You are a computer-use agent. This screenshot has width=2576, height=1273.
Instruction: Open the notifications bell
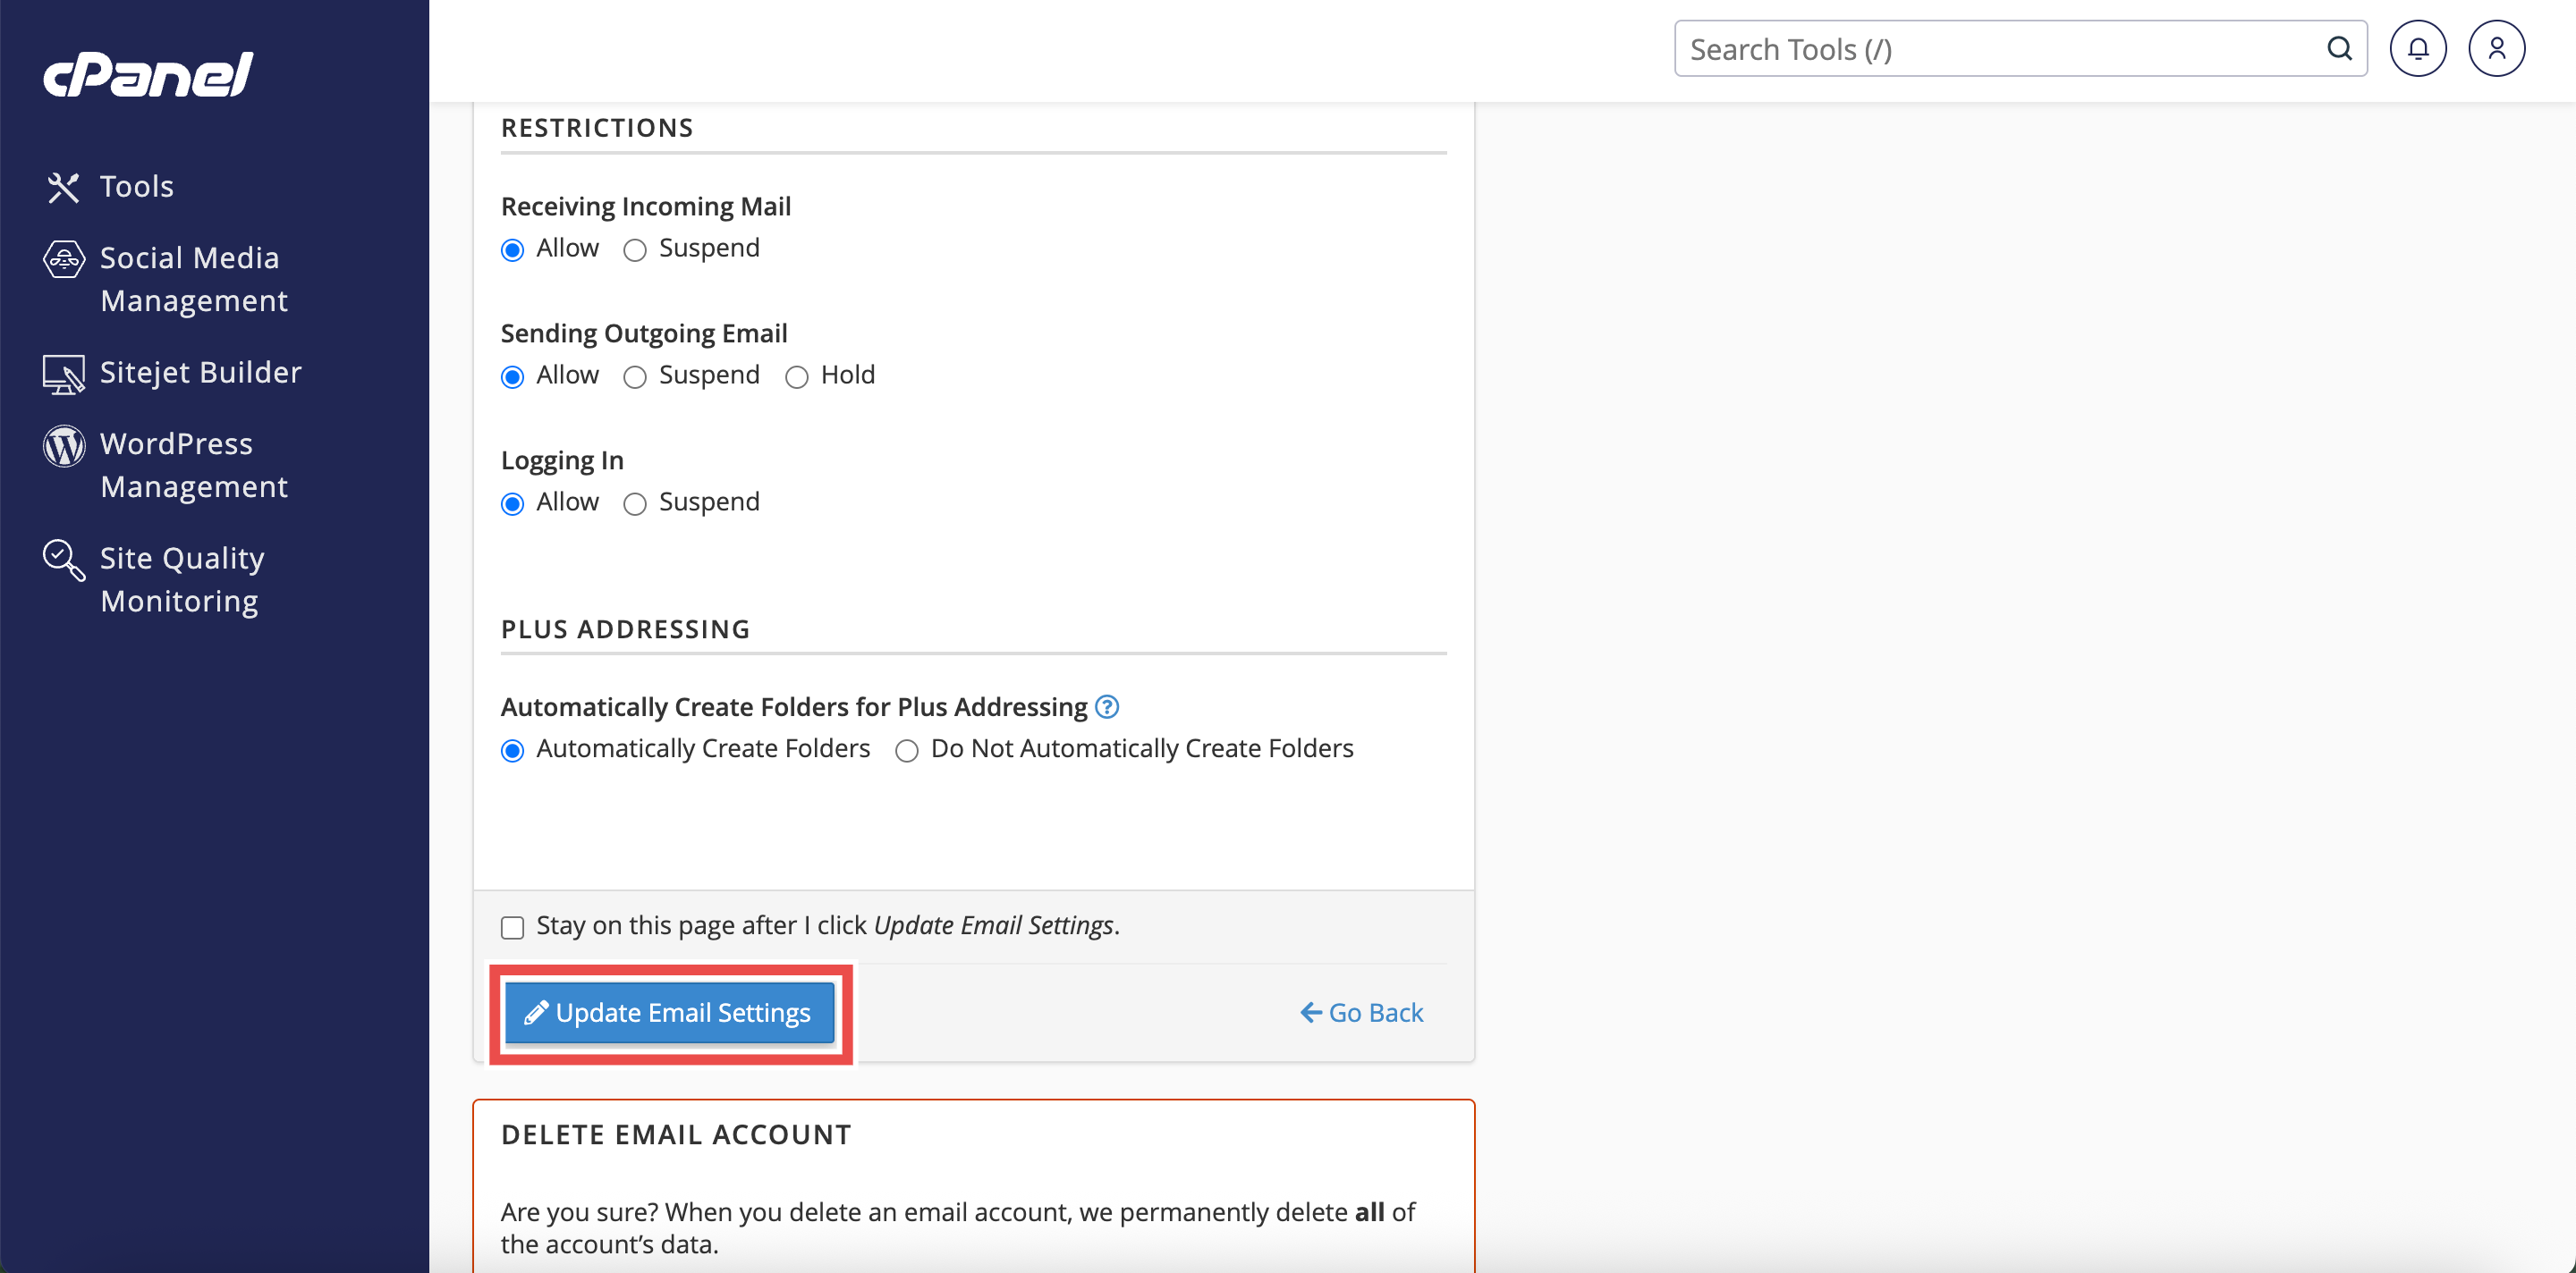[x=2417, y=49]
